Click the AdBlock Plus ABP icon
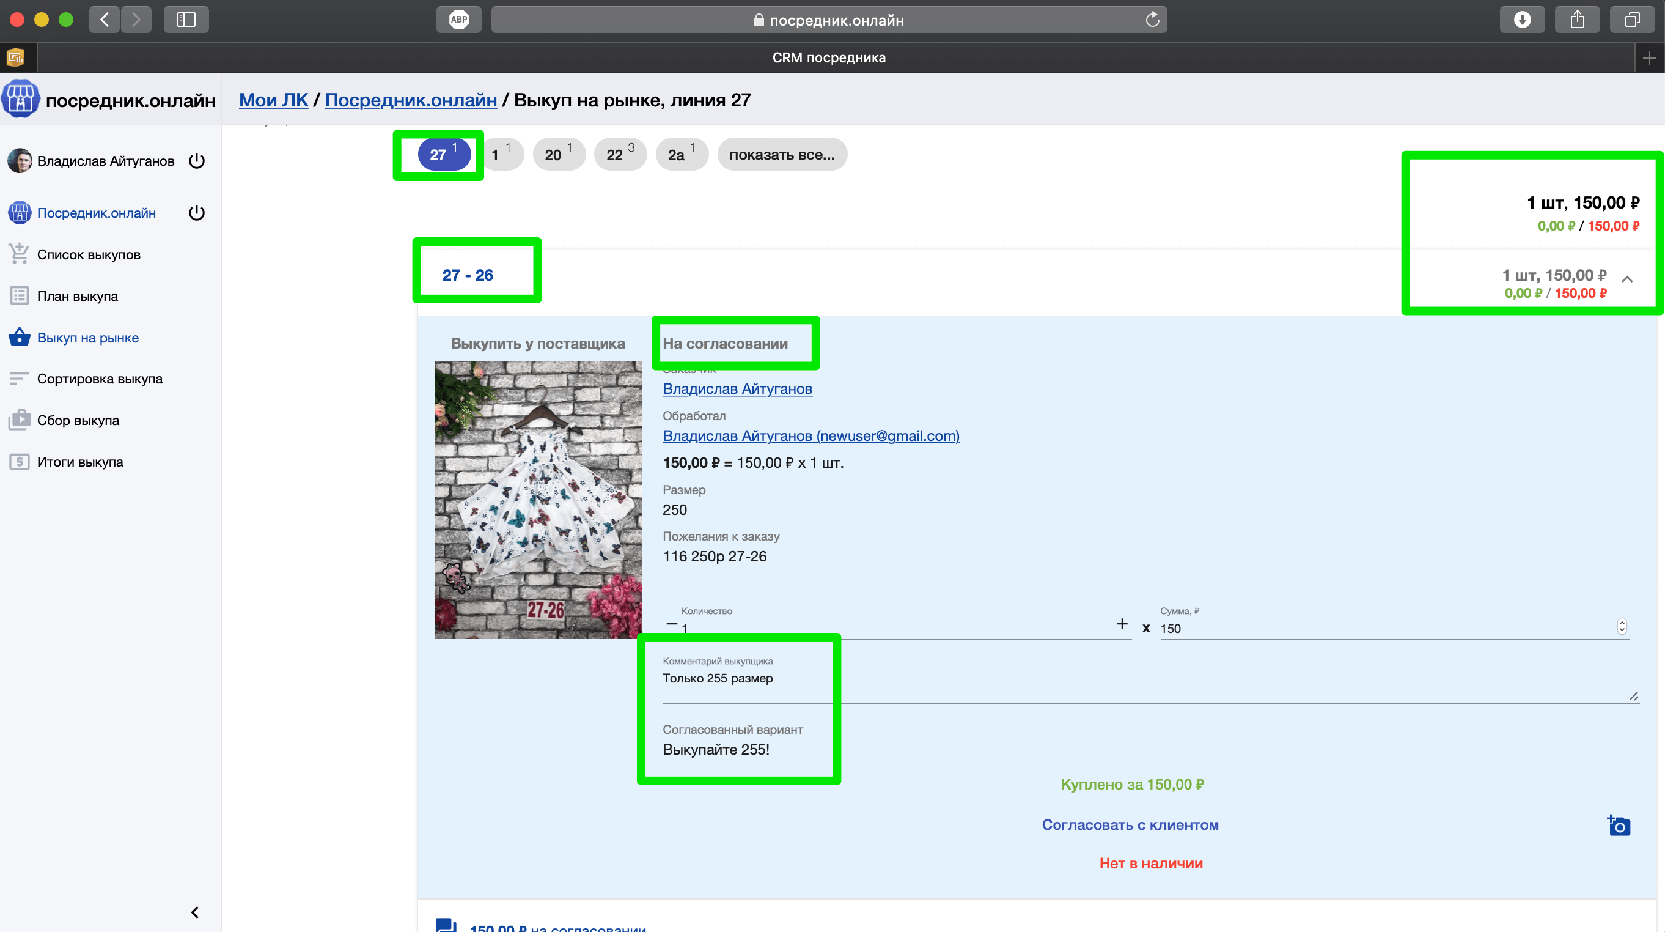Viewport: 1665px width, 932px height. click(x=458, y=20)
